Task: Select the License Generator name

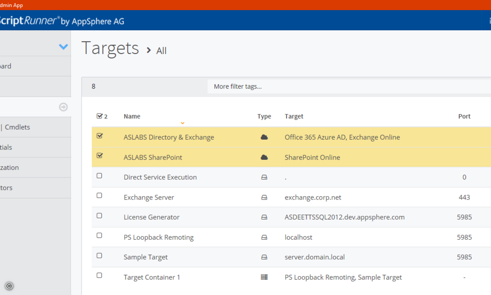Action: tap(151, 217)
